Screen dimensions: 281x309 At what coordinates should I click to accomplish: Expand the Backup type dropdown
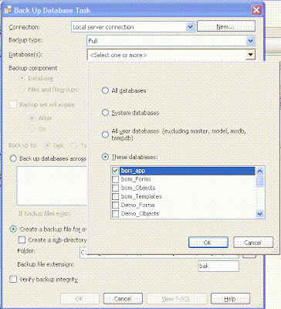250,41
